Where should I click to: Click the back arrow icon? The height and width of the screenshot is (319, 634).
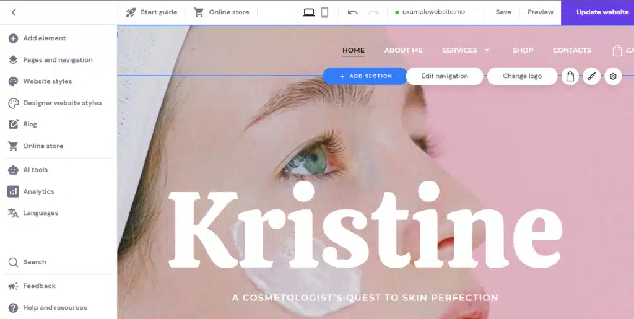click(14, 12)
